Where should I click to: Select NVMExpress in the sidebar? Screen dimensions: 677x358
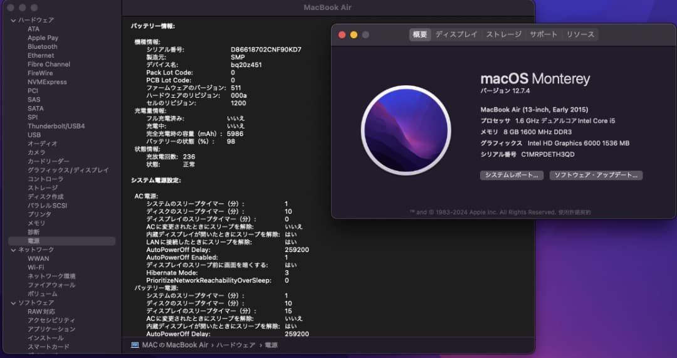coord(47,82)
